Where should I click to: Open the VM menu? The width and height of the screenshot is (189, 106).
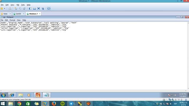tap(18, 5)
